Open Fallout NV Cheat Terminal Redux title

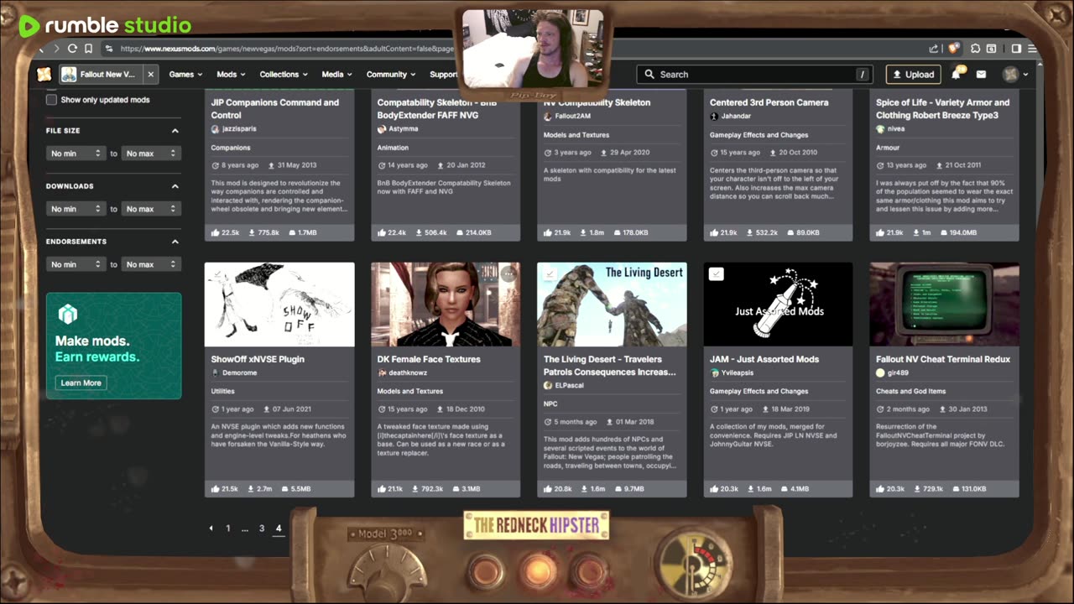(943, 359)
